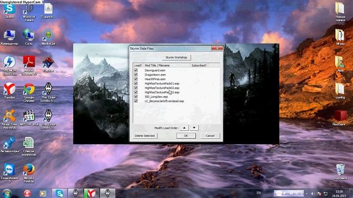Open the Игры folder on desktop

pos(340,37)
